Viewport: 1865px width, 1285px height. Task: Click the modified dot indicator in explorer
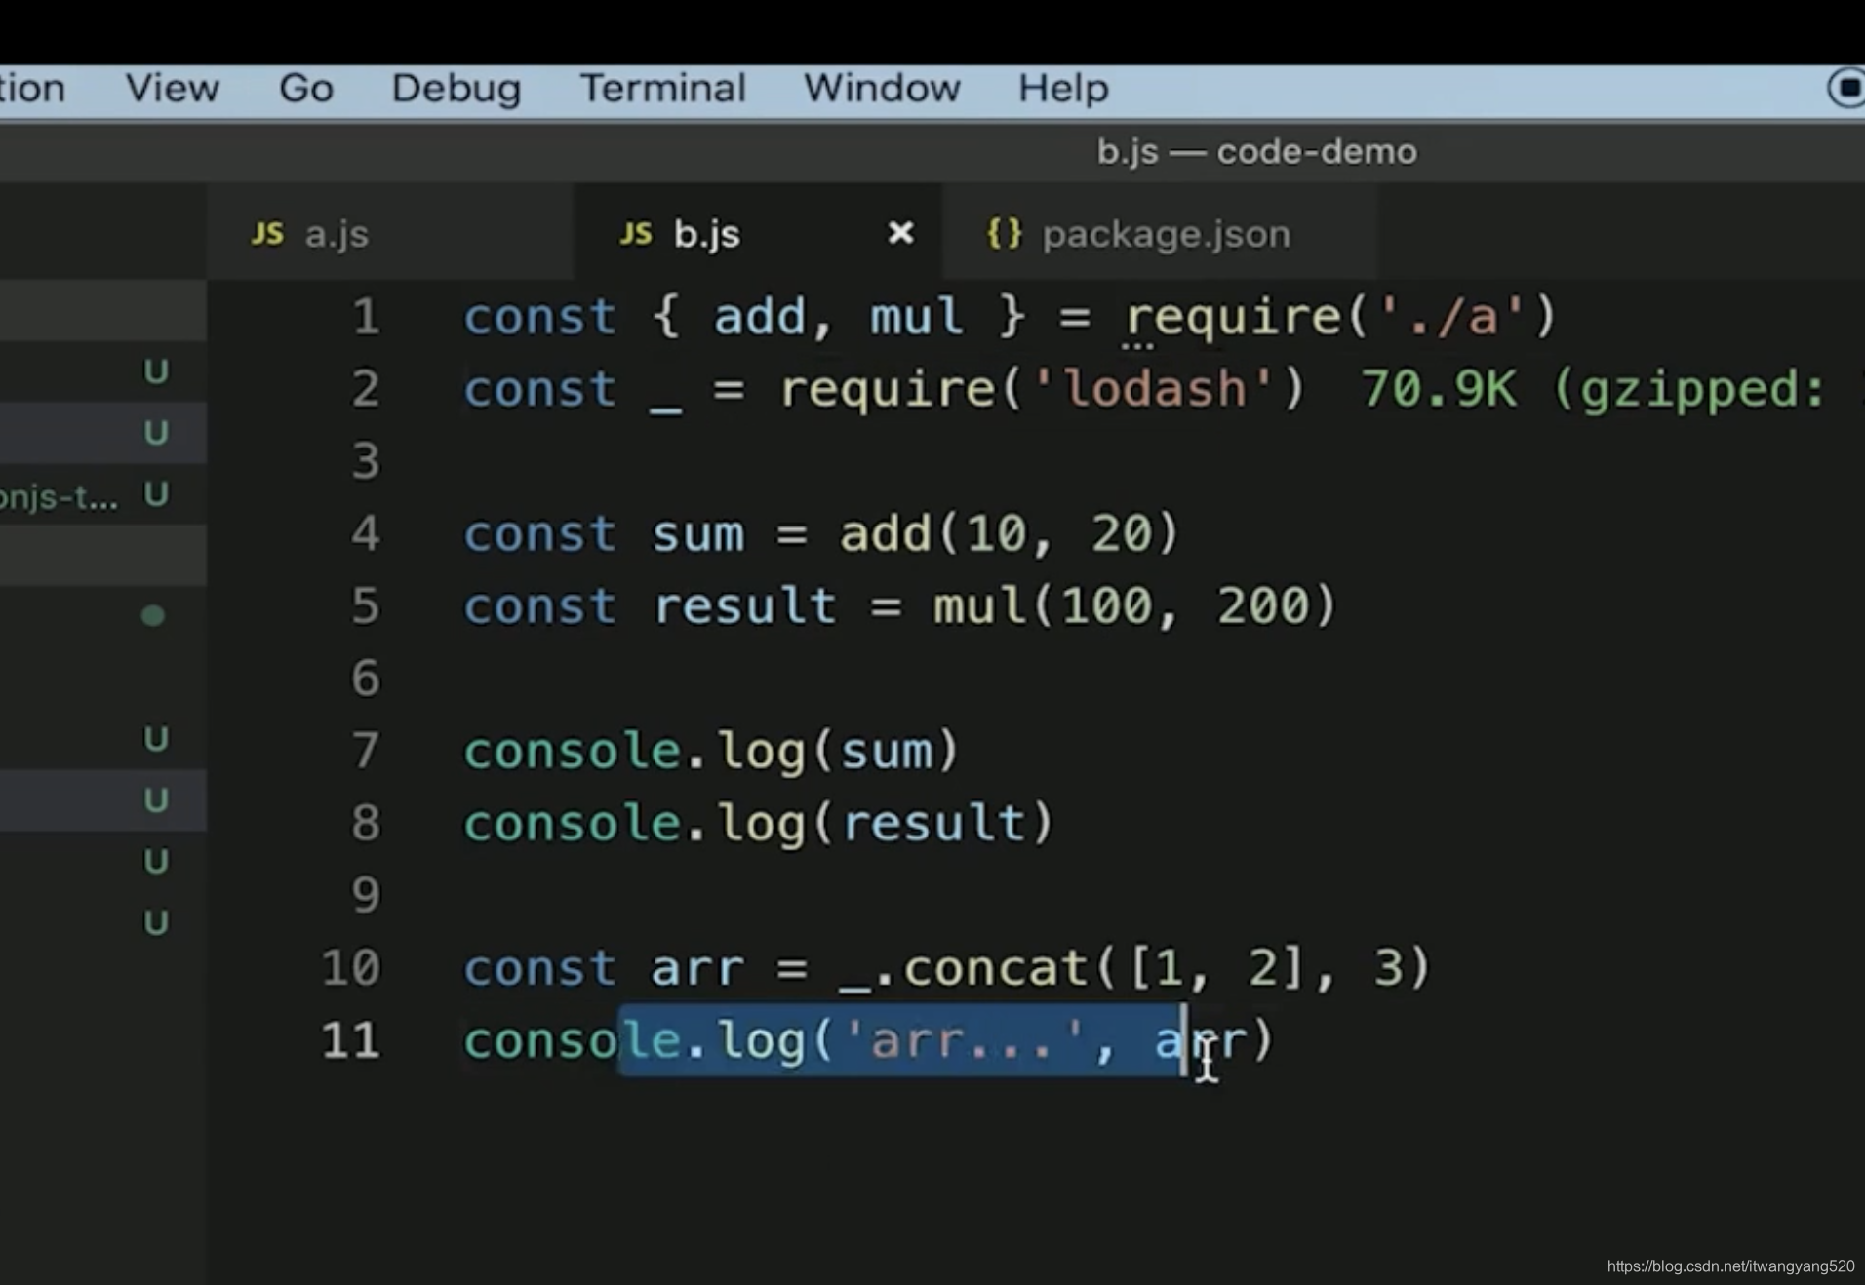(153, 615)
